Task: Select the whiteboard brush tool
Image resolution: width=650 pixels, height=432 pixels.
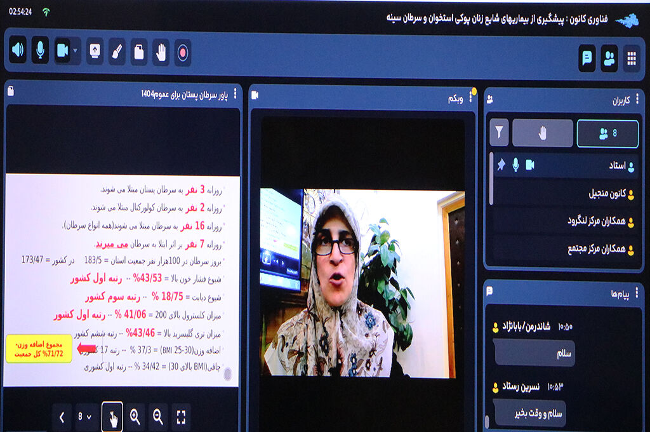Action: 117,51
